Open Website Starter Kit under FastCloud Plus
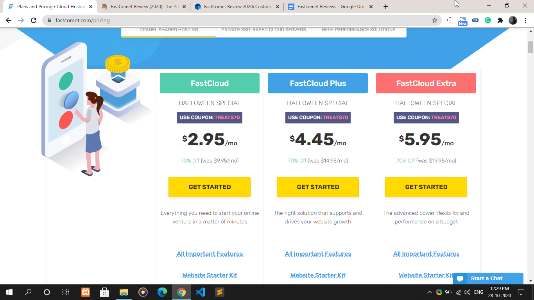 tap(318, 275)
